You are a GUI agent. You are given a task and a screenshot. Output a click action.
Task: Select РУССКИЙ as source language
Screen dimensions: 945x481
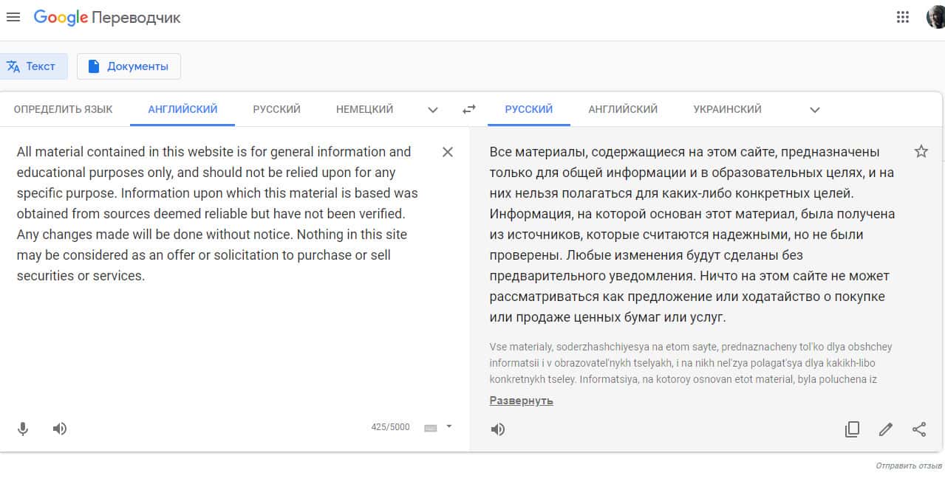pos(276,109)
